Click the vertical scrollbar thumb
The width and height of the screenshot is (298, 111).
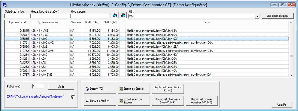pos(291,56)
